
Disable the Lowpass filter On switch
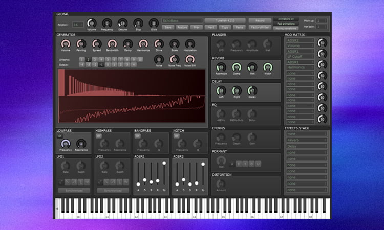[60, 136]
